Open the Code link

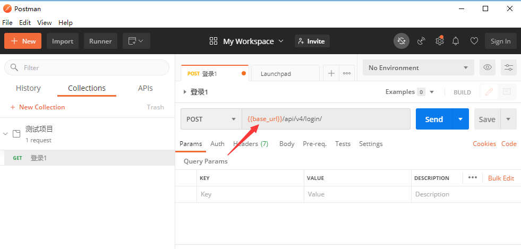509,144
